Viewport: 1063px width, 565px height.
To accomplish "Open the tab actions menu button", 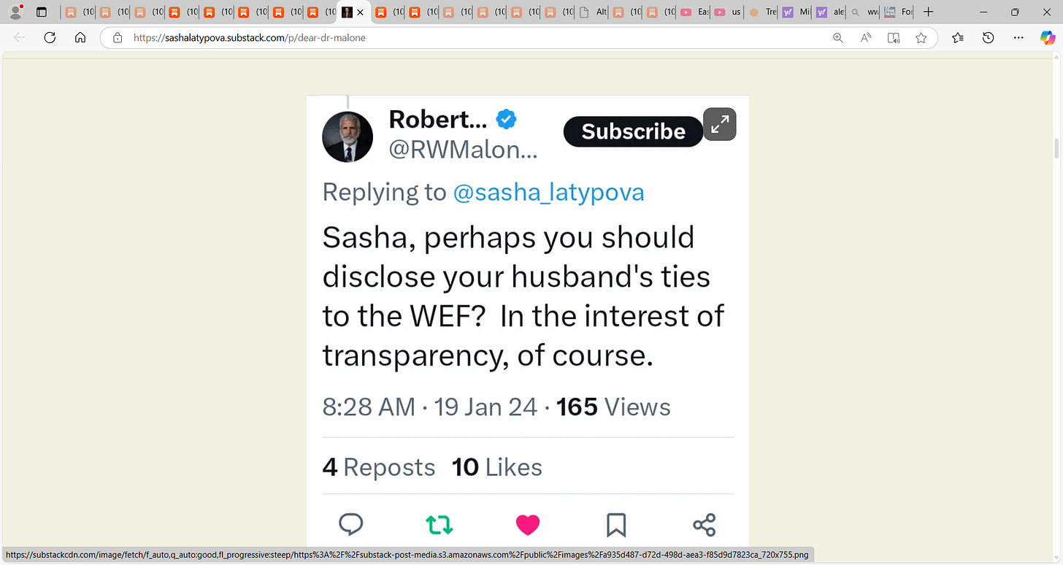I will [42, 12].
